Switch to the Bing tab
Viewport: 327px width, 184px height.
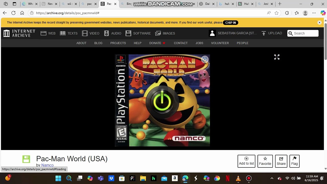pos(130,4)
